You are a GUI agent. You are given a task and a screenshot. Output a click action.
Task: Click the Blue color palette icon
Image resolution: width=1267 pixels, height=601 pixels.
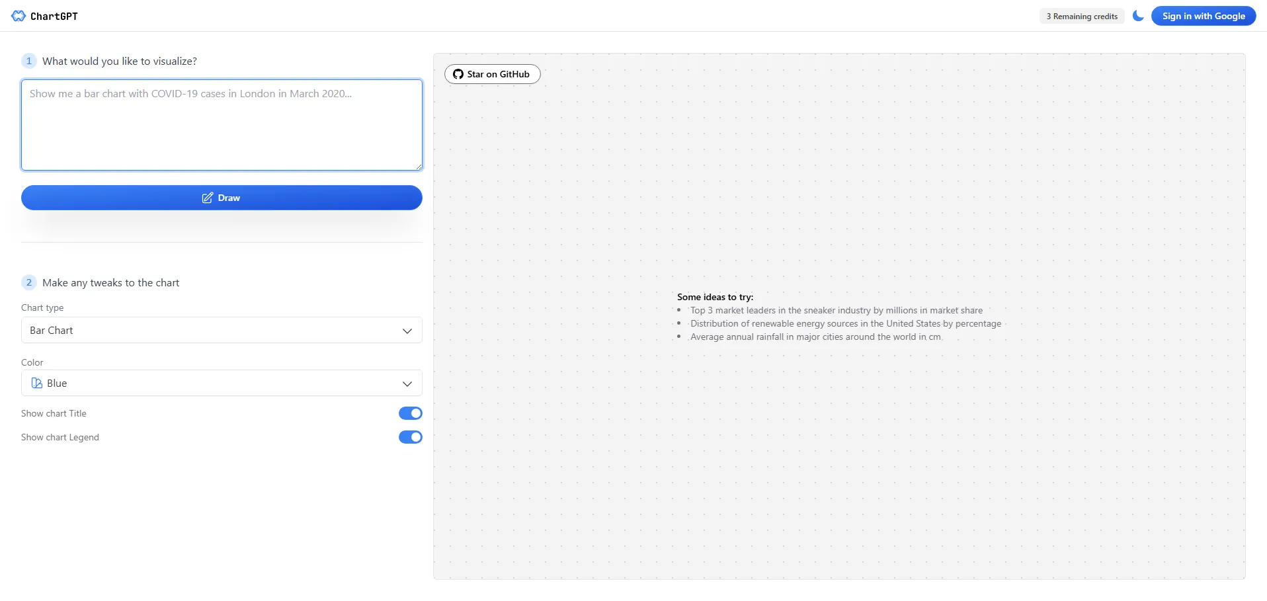tap(37, 383)
